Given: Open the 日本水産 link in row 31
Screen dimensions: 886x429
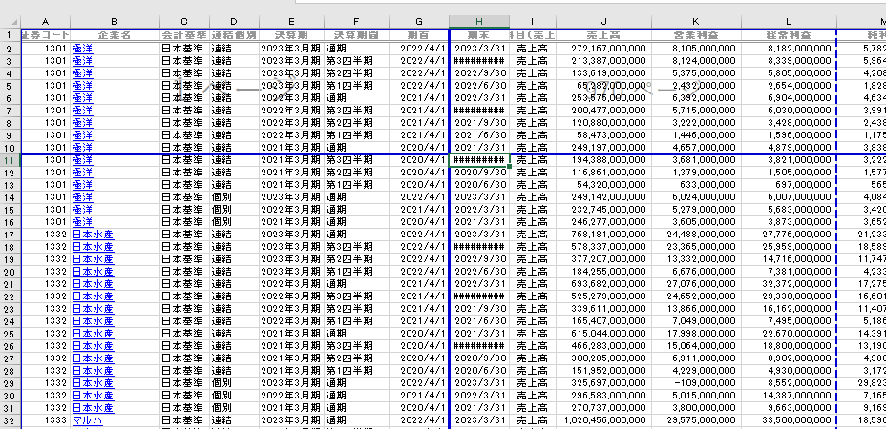Looking at the screenshot, I should [x=94, y=408].
